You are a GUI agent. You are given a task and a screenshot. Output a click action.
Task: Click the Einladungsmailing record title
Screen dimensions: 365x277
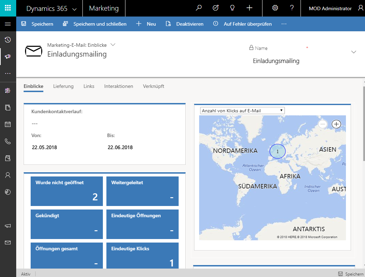[77, 54]
